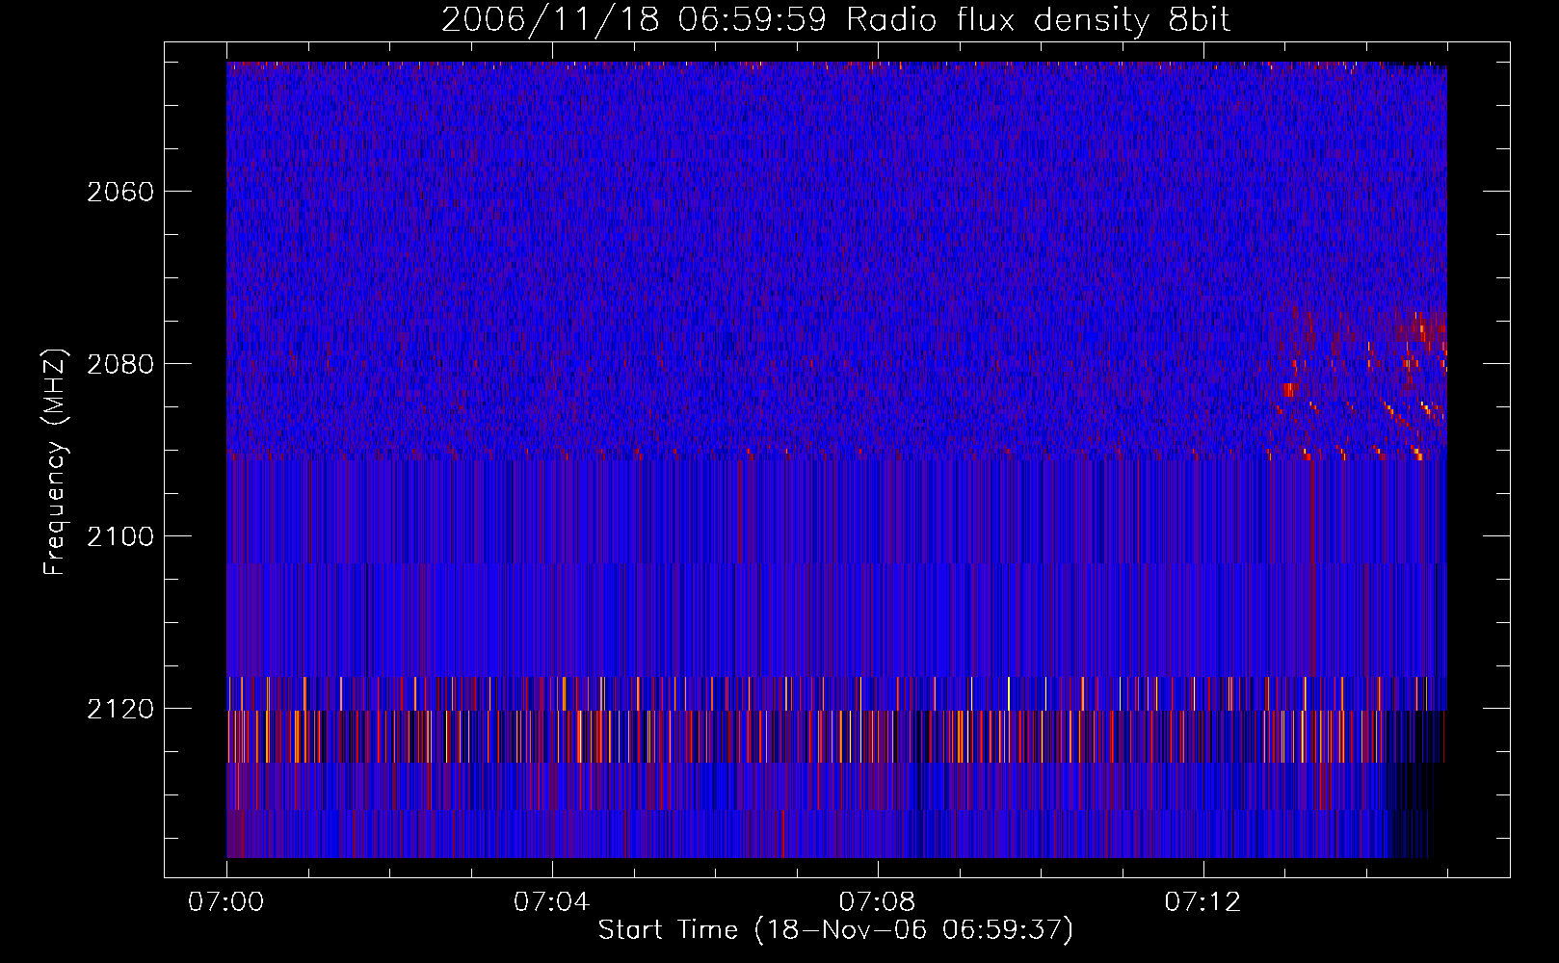Click the 'Frequency (MHZ)' axis label
The width and height of the screenshot is (1559, 963).
coord(55,462)
